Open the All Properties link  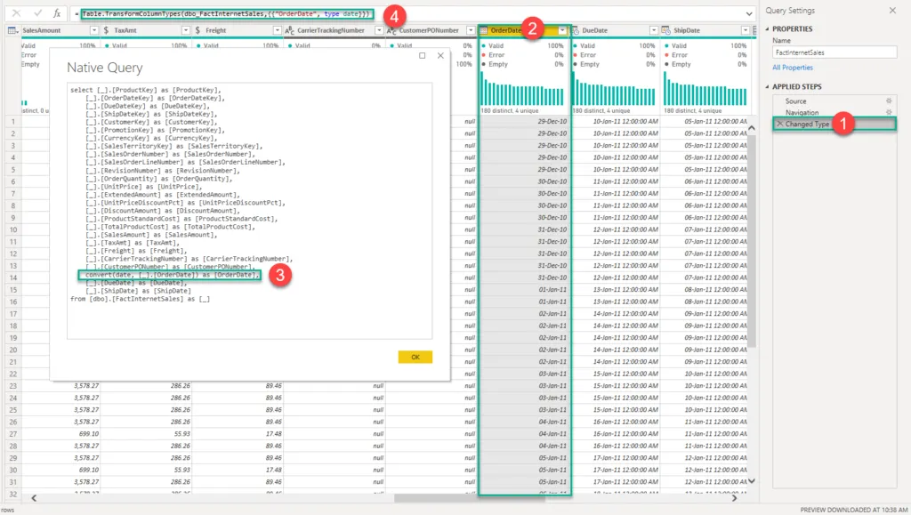tap(792, 68)
